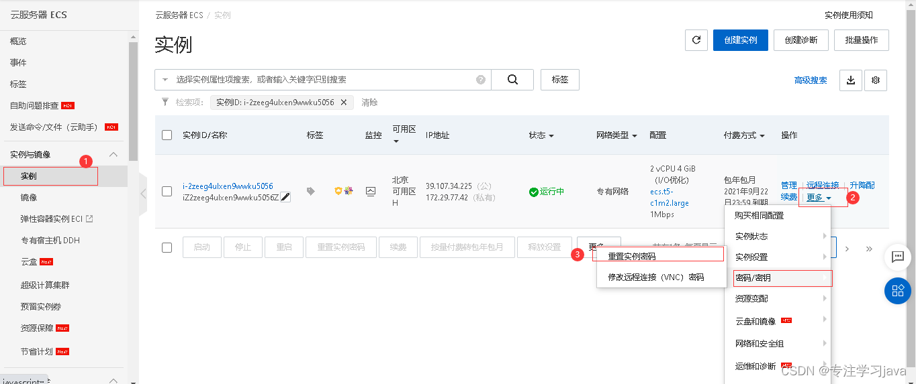Viewport: 916px width, 384px height.
Task: Open the ecs.t5-c1m2.large spec link
Action: click(x=670, y=197)
